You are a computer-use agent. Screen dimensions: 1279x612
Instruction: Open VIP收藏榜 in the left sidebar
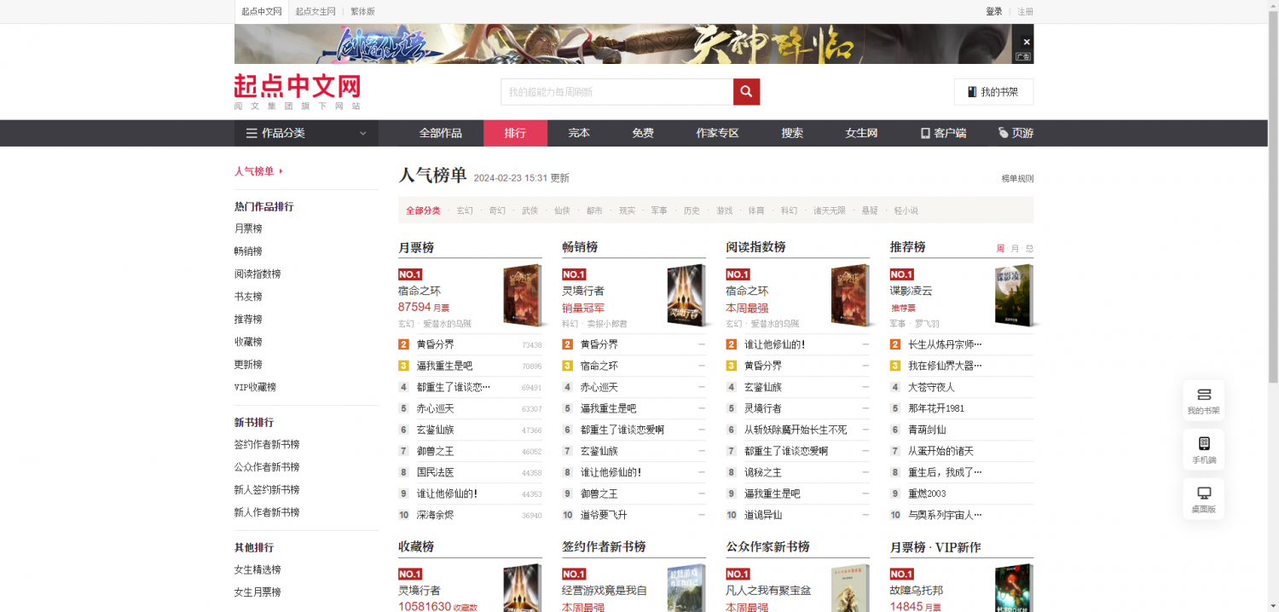[x=255, y=387]
